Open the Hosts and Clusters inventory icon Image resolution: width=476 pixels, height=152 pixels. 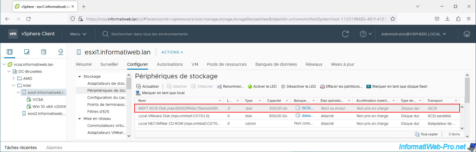click(x=10, y=52)
